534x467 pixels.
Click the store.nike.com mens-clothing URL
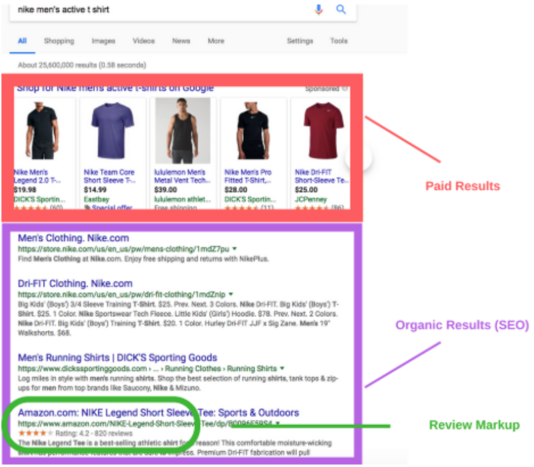[x=123, y=249]
